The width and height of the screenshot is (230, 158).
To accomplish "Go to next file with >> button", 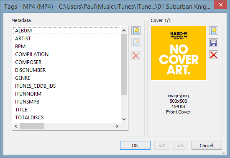I will (180, 145).
